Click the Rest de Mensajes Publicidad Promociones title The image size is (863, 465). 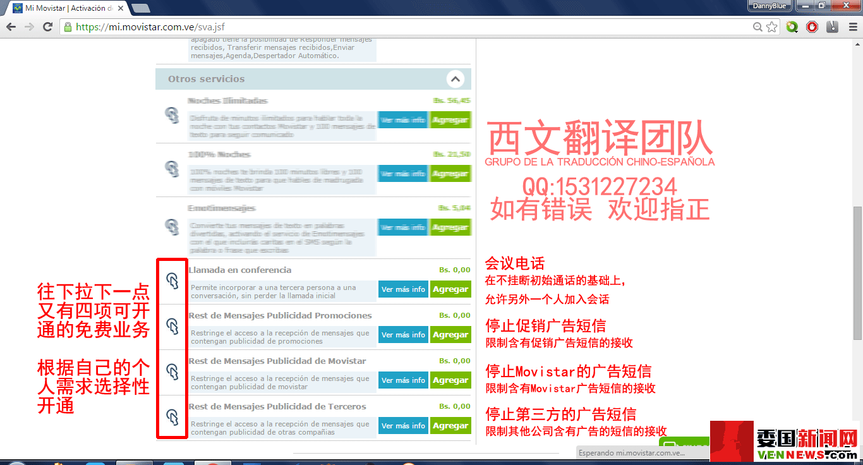click(x=280, y=315)
